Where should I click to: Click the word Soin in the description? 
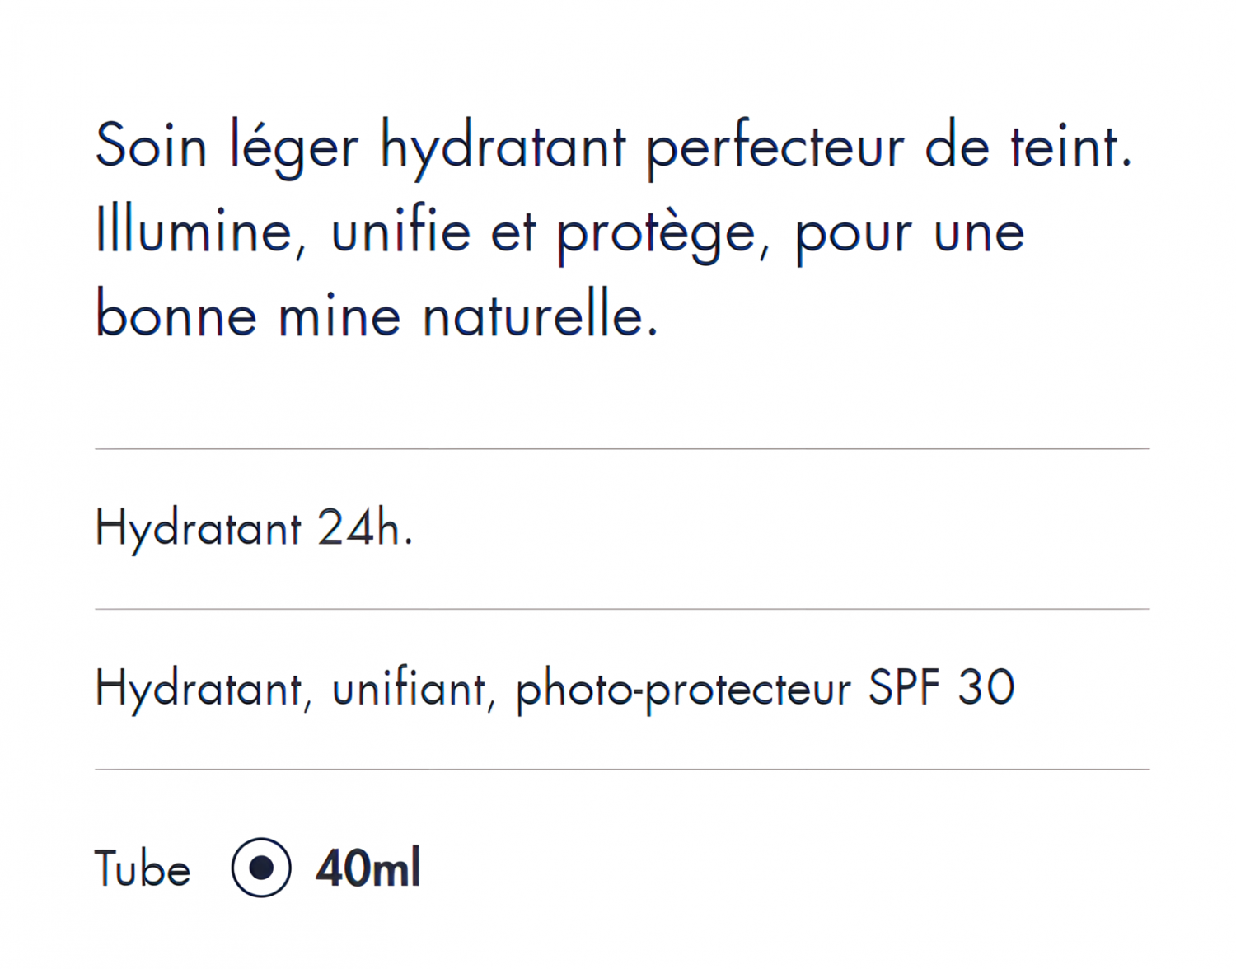coord(151,145)
